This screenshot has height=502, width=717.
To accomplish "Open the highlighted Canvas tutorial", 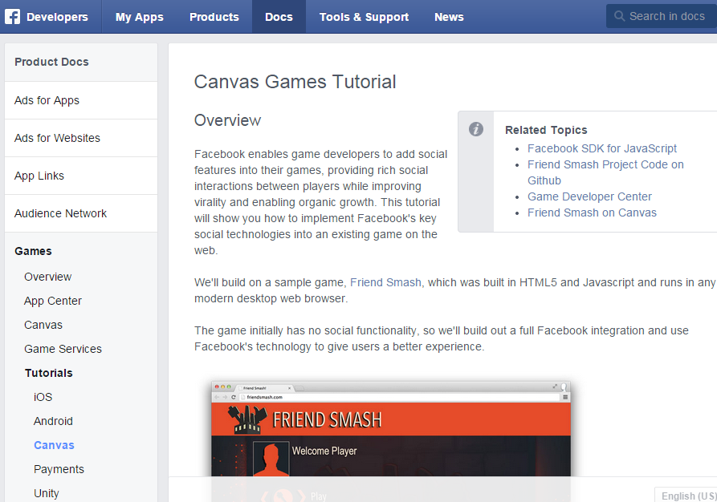I will (x=54, y=445).
